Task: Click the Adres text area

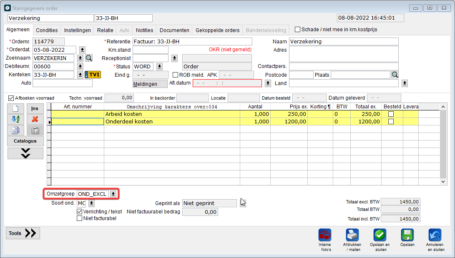Action: [x=344, y=54]
